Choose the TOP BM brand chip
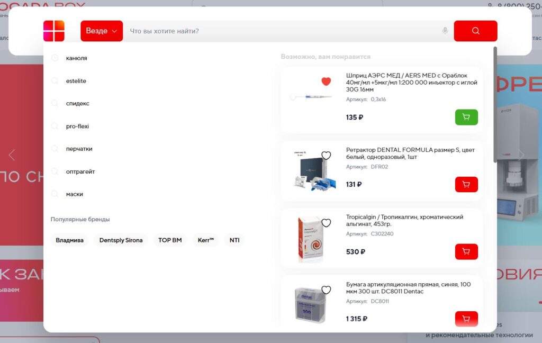The height and width of the screenshot is (343, 542). click(x=170, y=240)
